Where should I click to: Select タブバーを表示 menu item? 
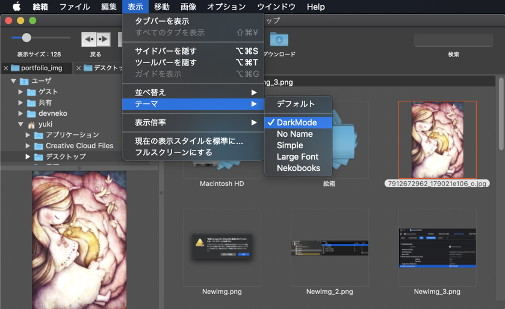(x=193, y=21)
